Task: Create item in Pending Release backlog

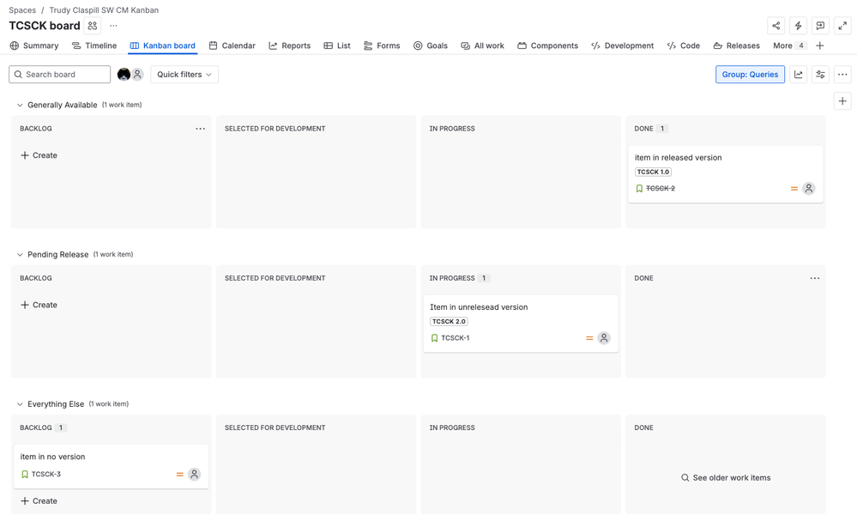Action: tap(39, 305)
